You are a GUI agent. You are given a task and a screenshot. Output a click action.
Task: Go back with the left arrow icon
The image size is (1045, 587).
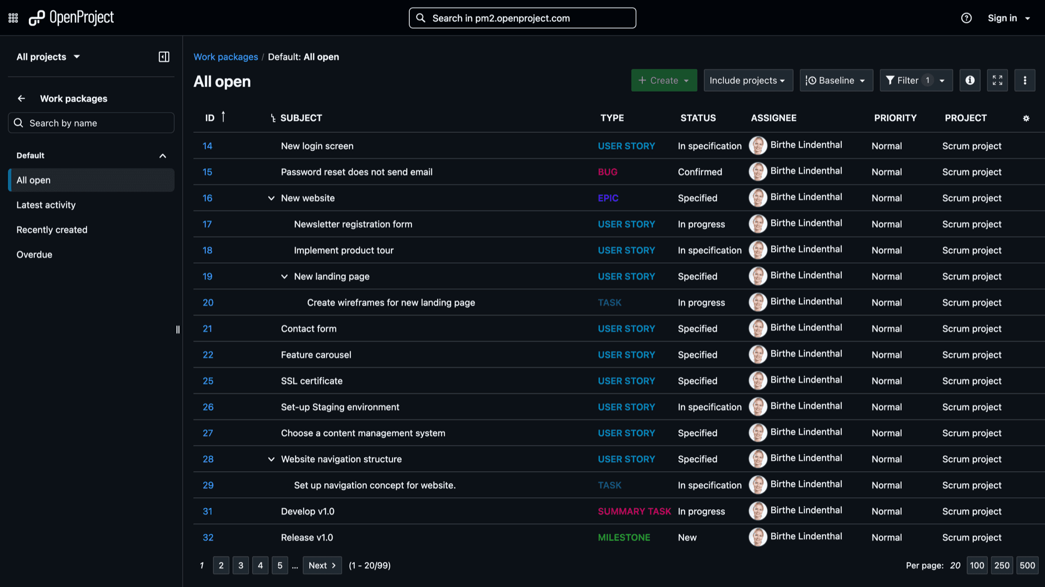[21, 98]
